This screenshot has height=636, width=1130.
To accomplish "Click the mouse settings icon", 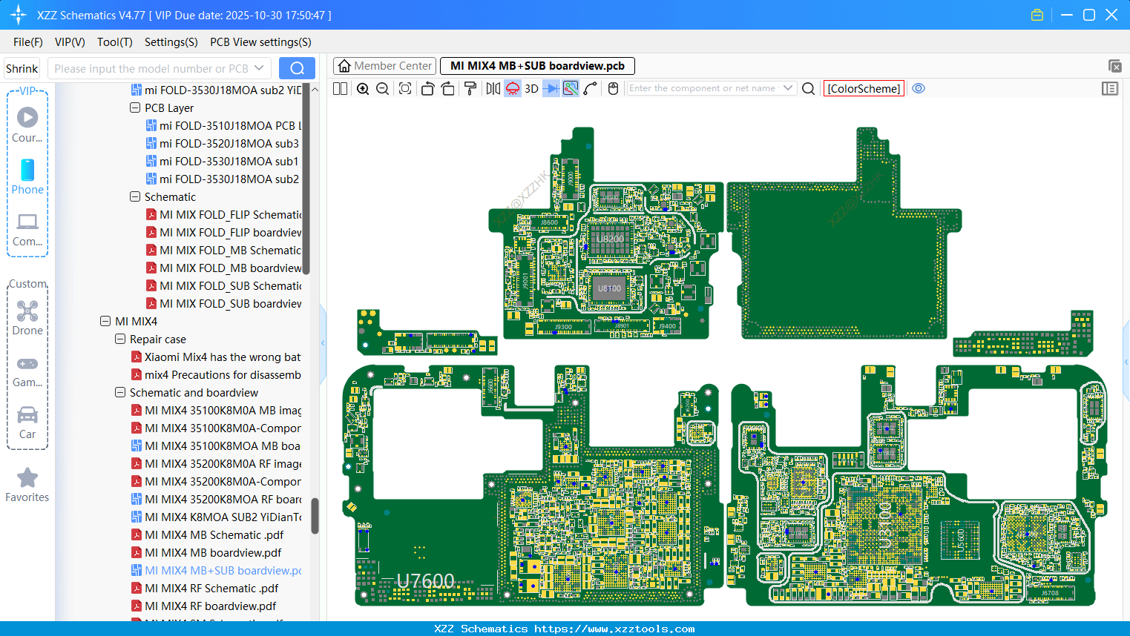I will pyautogui.click(x=613, y=89).
